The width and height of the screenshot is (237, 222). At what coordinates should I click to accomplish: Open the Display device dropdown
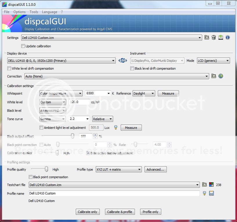pyautogui.click(x=61, y=61)
